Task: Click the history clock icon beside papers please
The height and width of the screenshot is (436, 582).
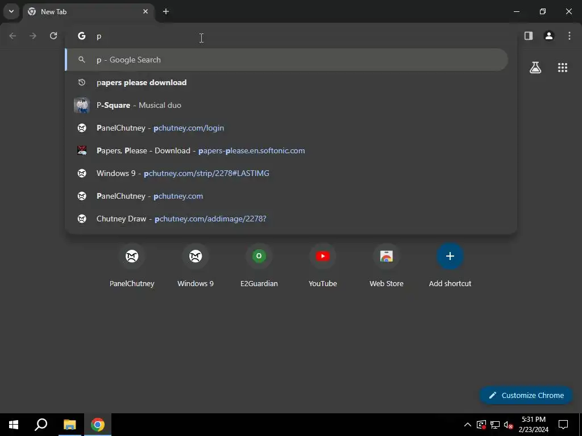Action: 82,82
